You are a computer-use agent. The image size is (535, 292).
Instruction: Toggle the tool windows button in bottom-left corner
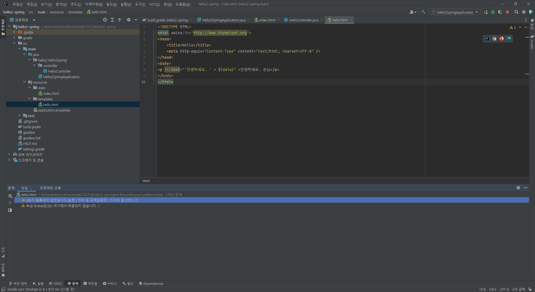click(3, 289)
